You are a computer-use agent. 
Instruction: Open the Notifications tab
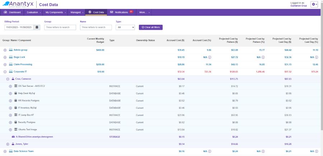click(122, 12)
